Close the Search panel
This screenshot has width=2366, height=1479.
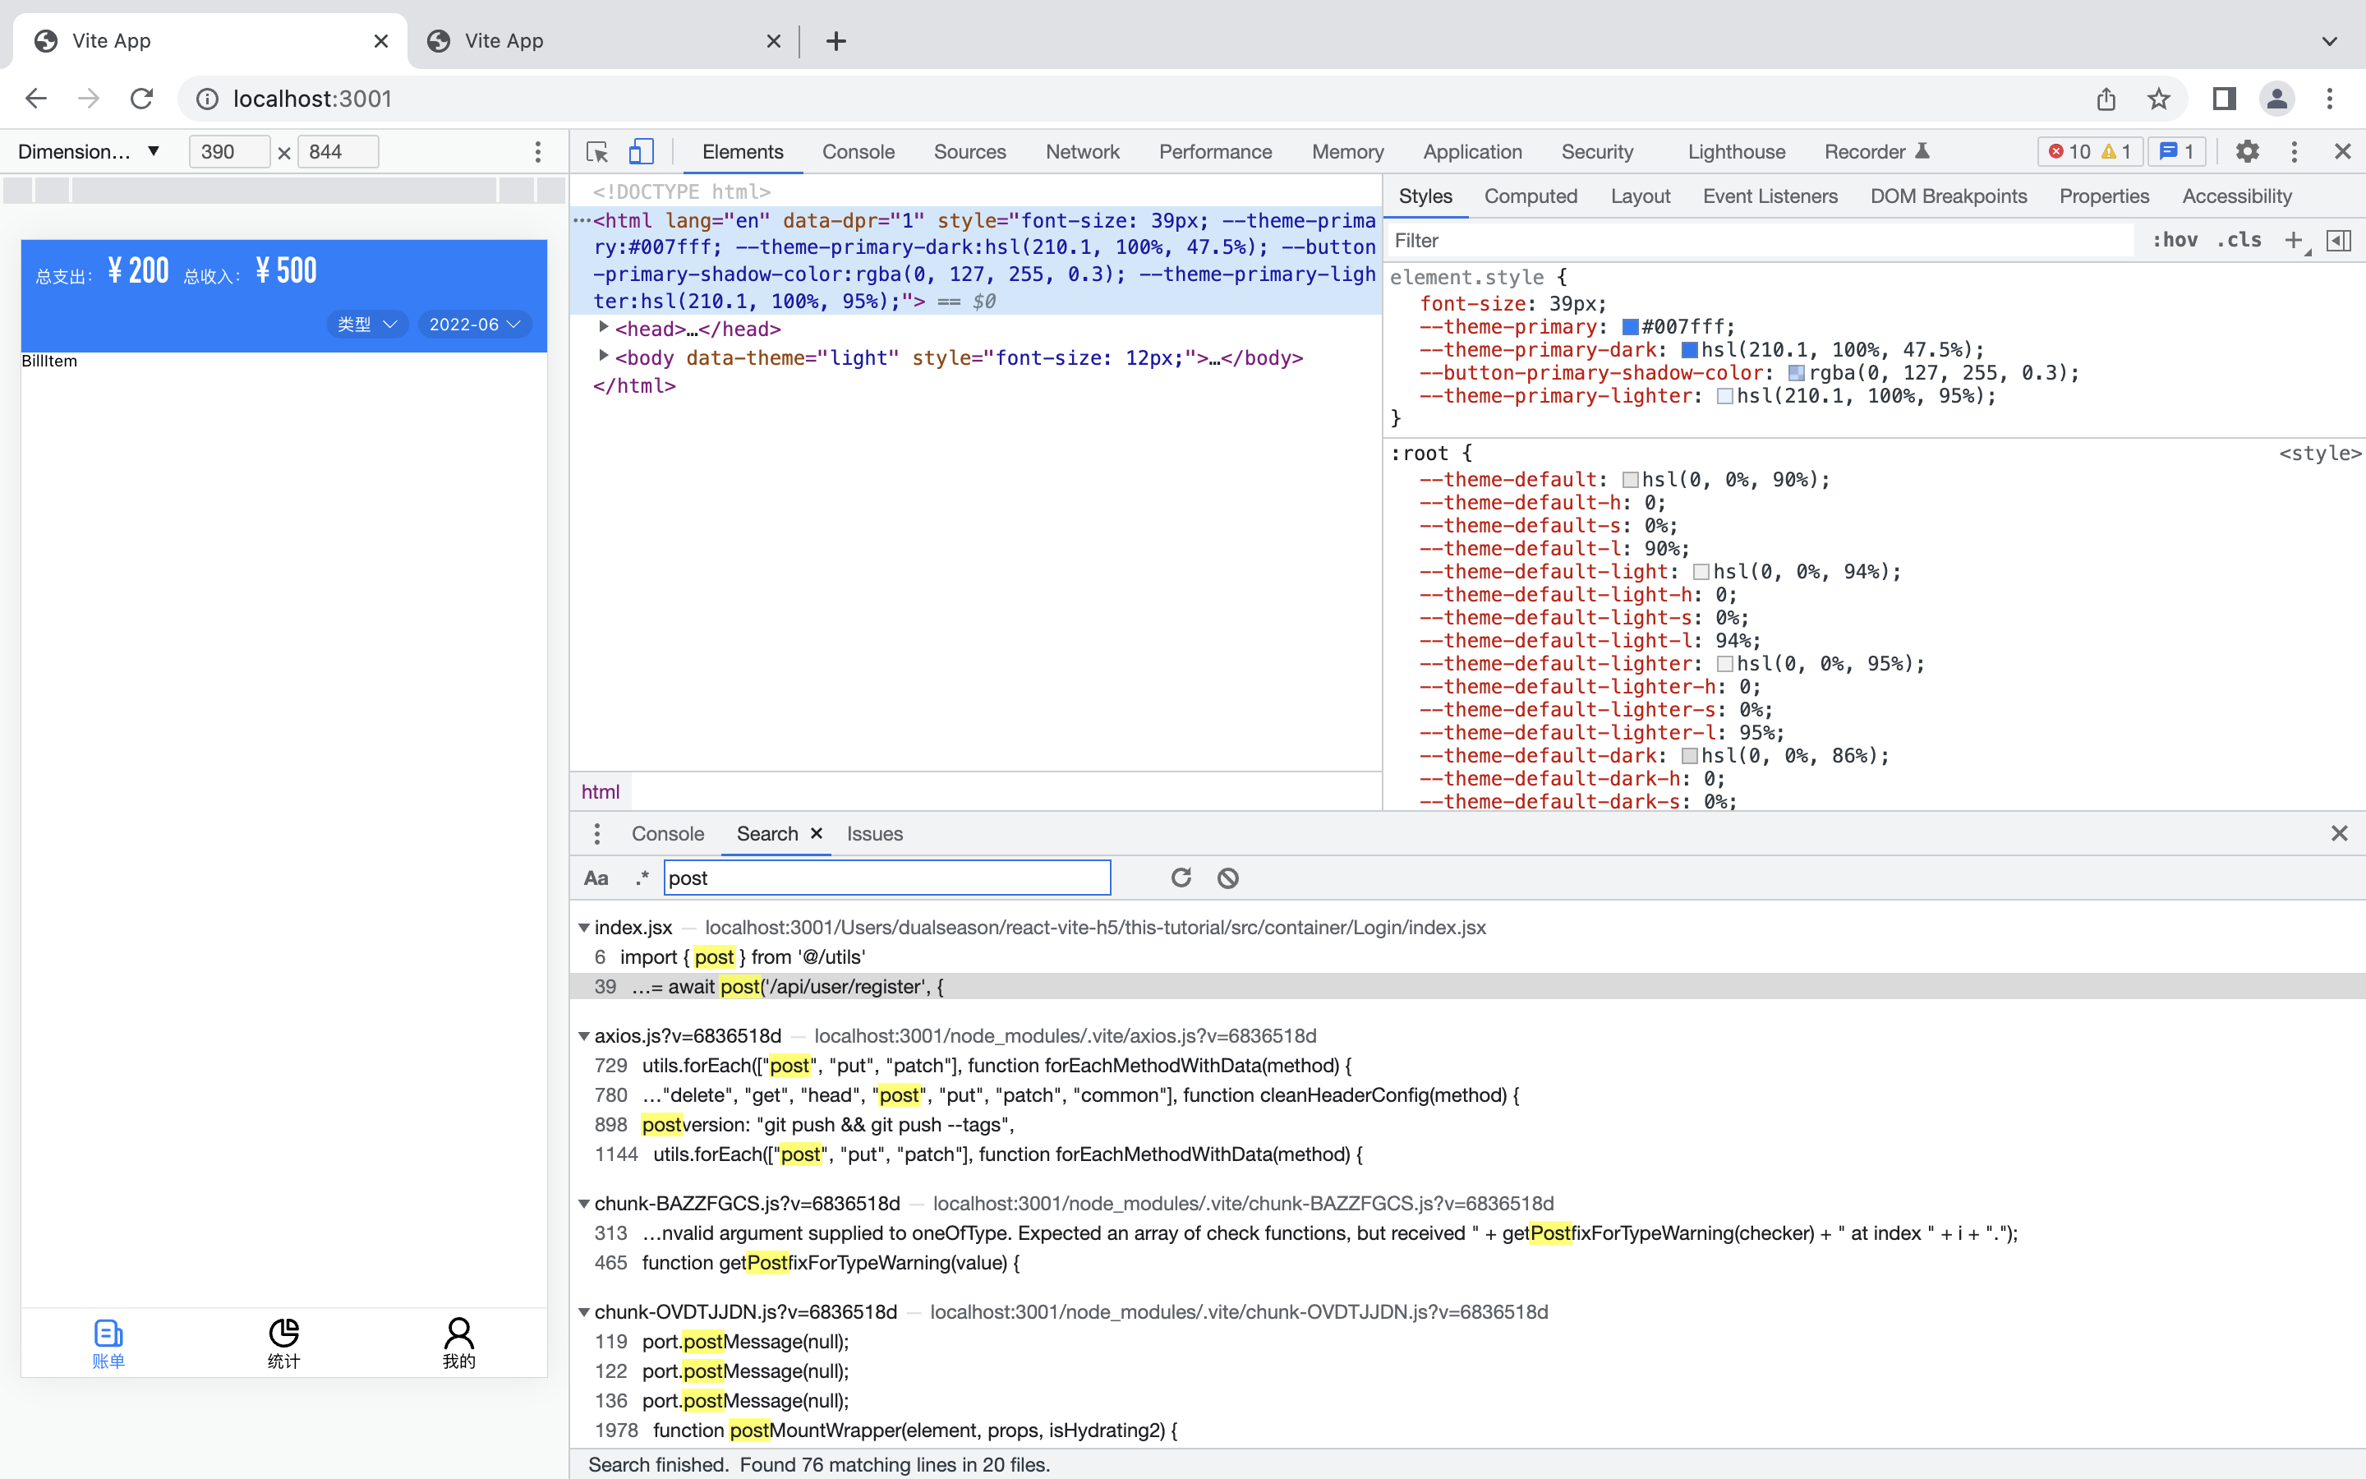pyautogui.click(x=816, y=833)
